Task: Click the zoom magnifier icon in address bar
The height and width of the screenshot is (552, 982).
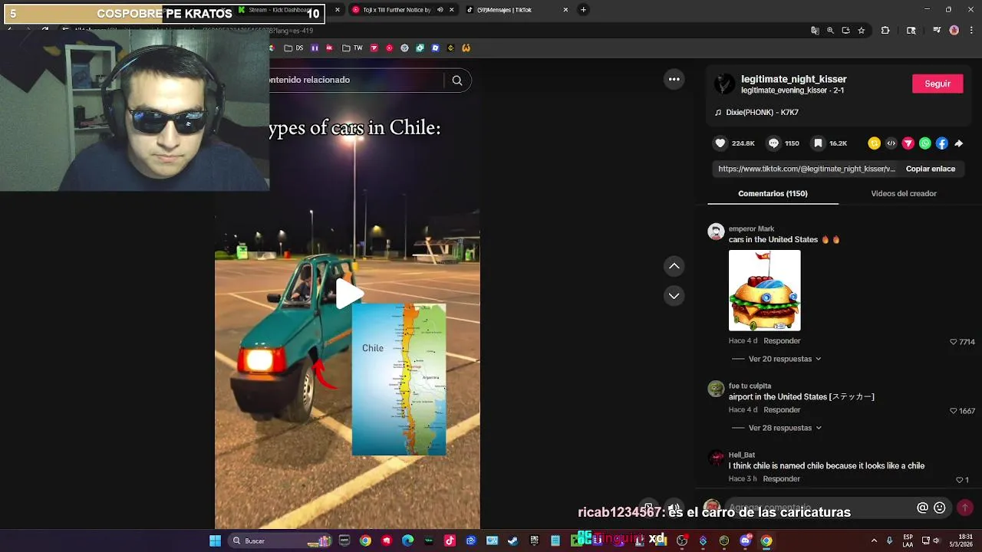Action: click(830, 31)
